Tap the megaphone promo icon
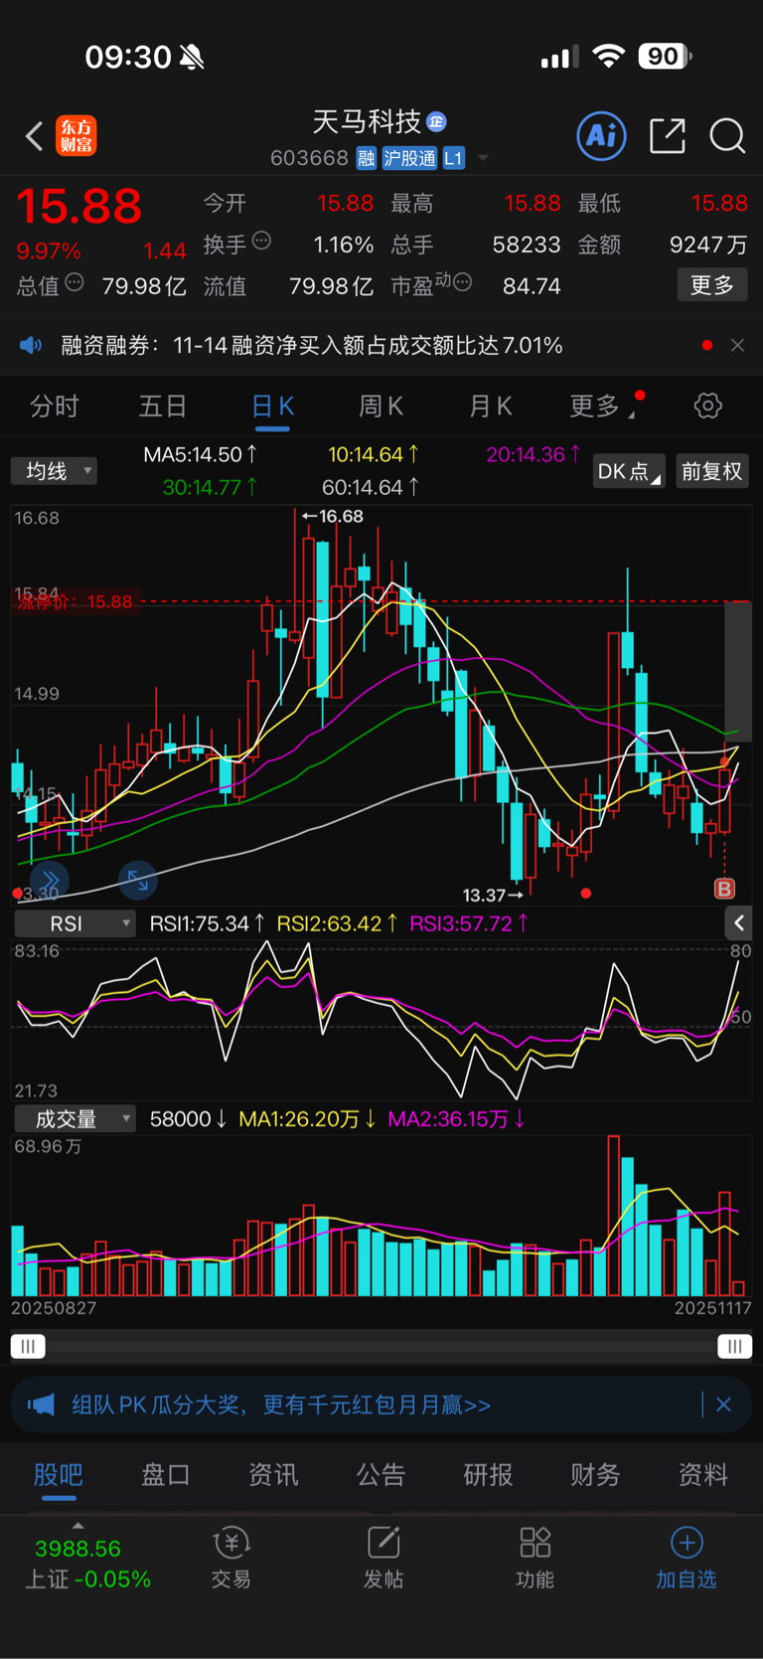The height and width of the screenshot is (1659, 763). pos(41,1405)
